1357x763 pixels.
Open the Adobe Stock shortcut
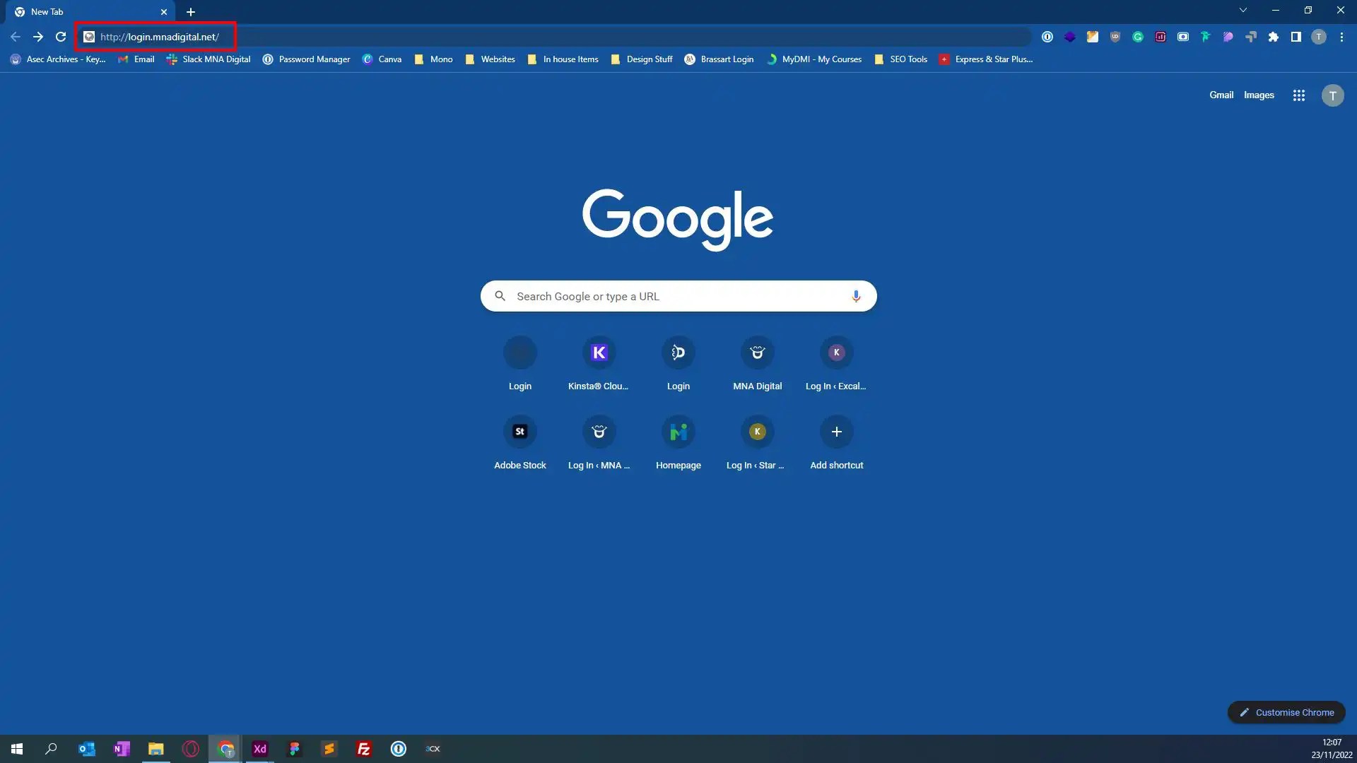point(519,432)
